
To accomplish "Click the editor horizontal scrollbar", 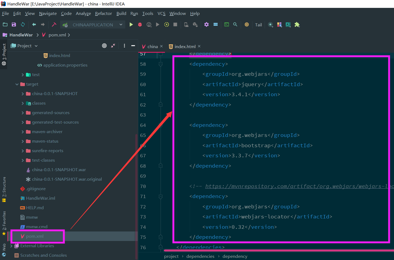I will (x=272, y=250).
